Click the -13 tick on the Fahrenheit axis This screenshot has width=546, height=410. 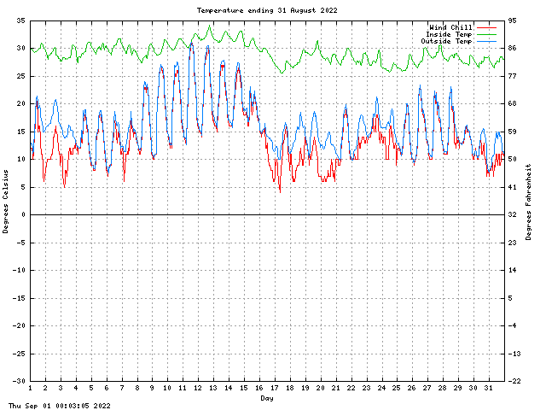[514, 354]
